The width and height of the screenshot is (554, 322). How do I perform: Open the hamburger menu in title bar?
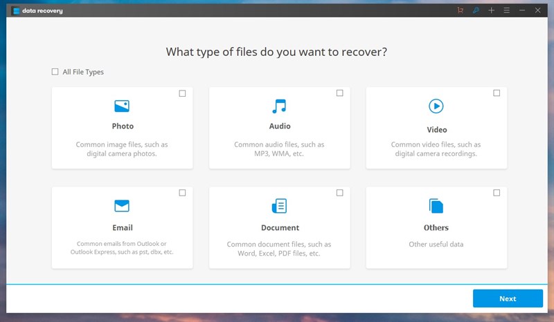(x=507, y=10)
